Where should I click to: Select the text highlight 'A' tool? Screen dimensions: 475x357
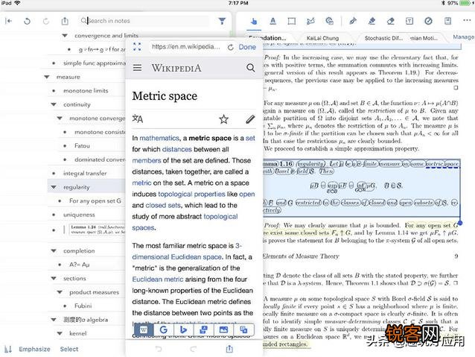click(x=273, y=21)
